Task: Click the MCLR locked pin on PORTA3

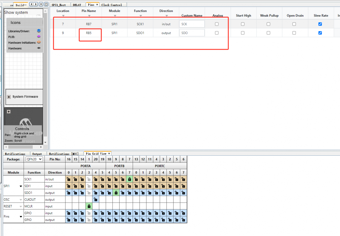Action: 89,206
